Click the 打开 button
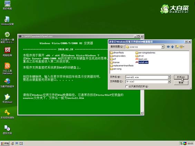Image resolution: width=195 pixels, height=146 pixels. point(181,77)
